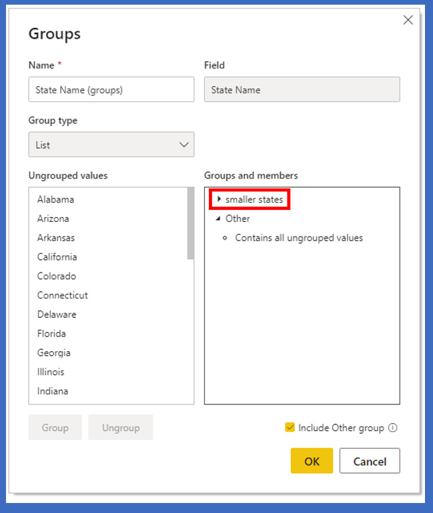433x513 pixels.
Task: Click the Indiana list entry
Action: 53,391
